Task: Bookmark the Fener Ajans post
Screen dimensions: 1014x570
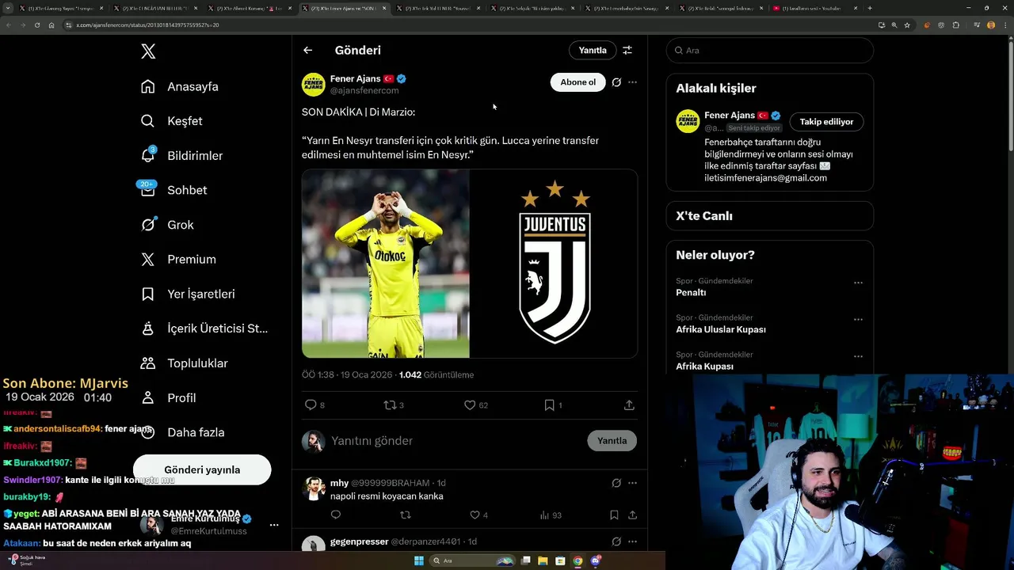Action: (x=549, y=405)
